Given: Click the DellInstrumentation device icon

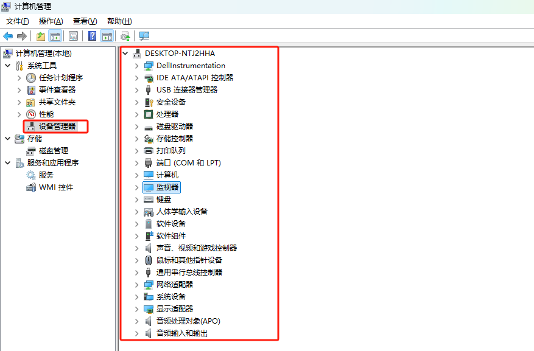Looking at the screenshot, I should pyautogui.click(x=149, y=66).
